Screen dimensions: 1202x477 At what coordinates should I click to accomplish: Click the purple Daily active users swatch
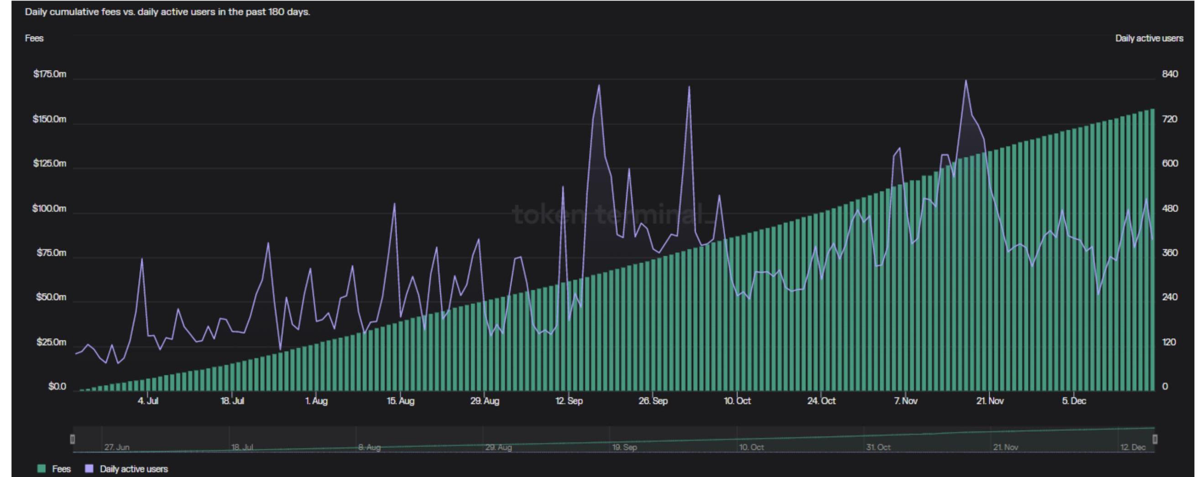pos(89,469)
